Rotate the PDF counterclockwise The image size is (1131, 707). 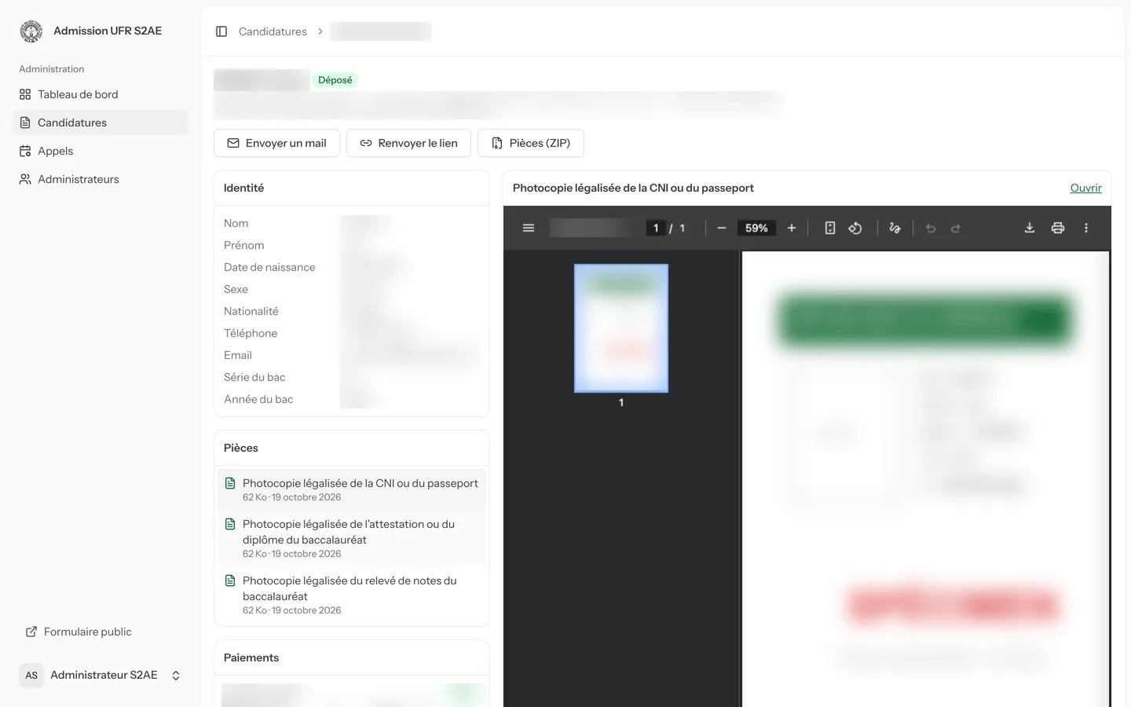tap(855, 228)
